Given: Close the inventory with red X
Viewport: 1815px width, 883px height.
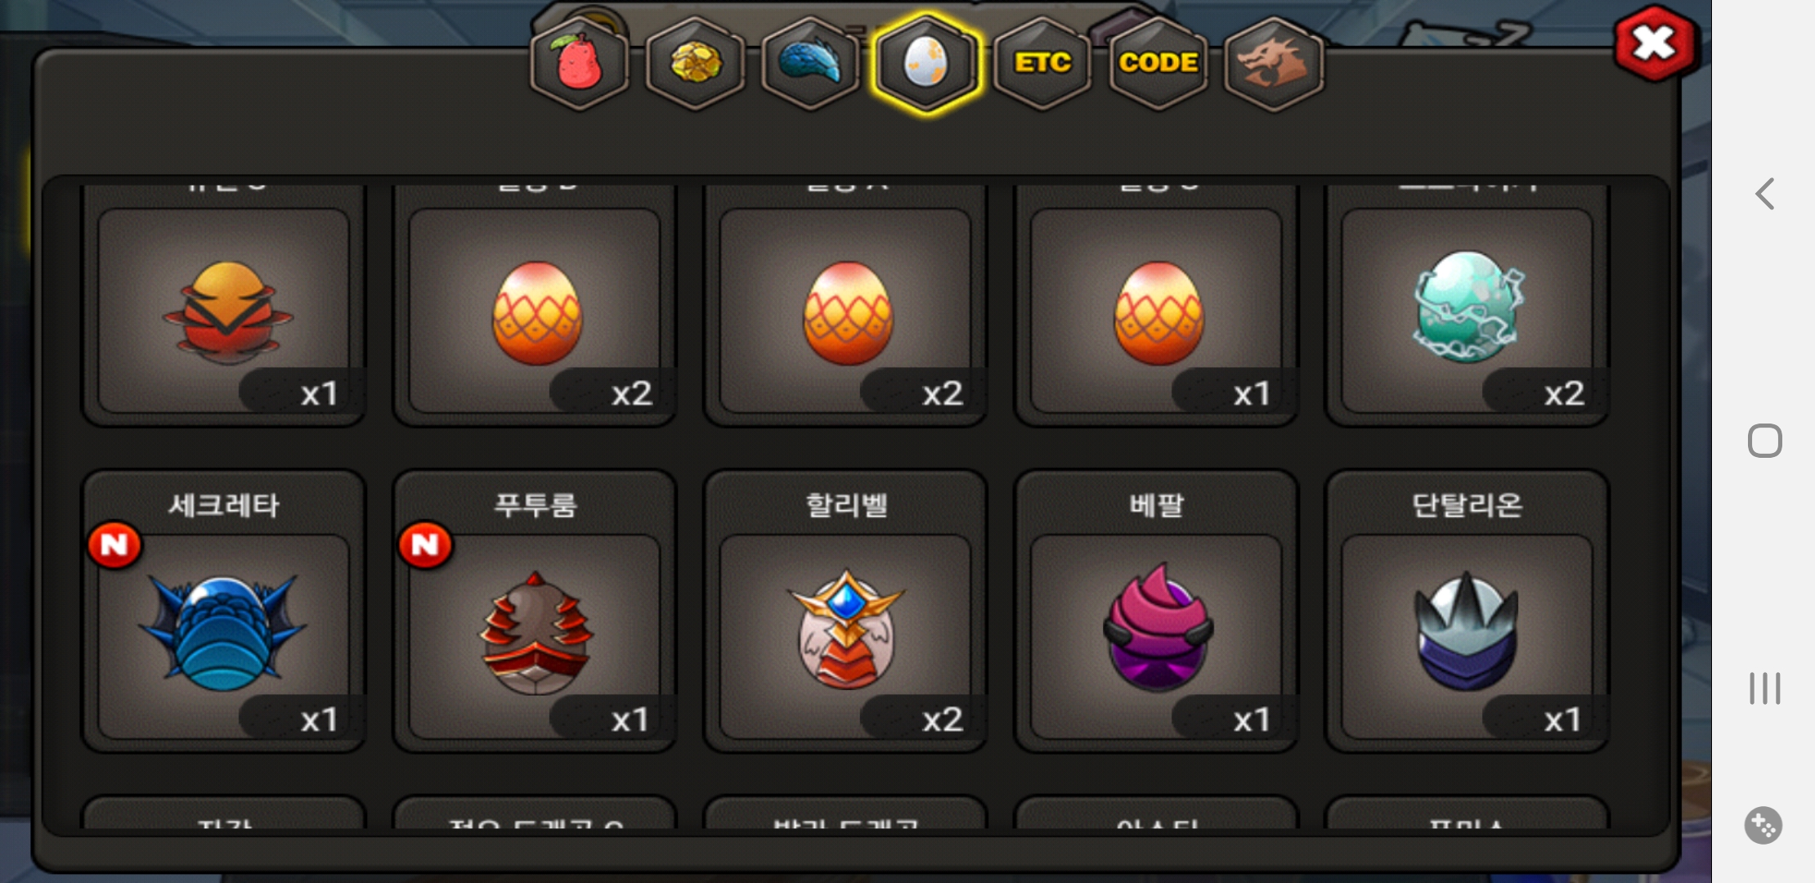Looking at the screenshot, I should click(1655, 43).
